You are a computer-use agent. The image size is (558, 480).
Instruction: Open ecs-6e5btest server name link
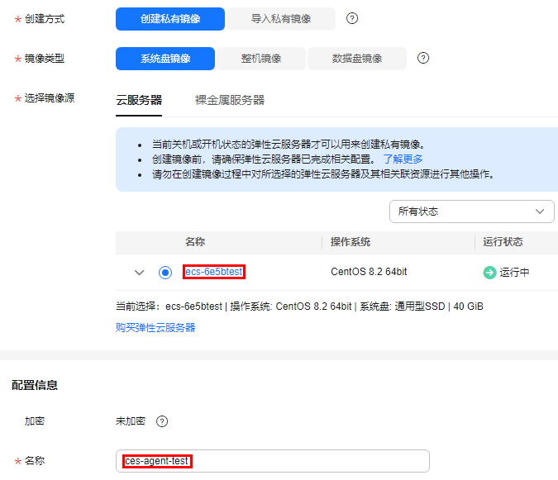click(214, 272)
